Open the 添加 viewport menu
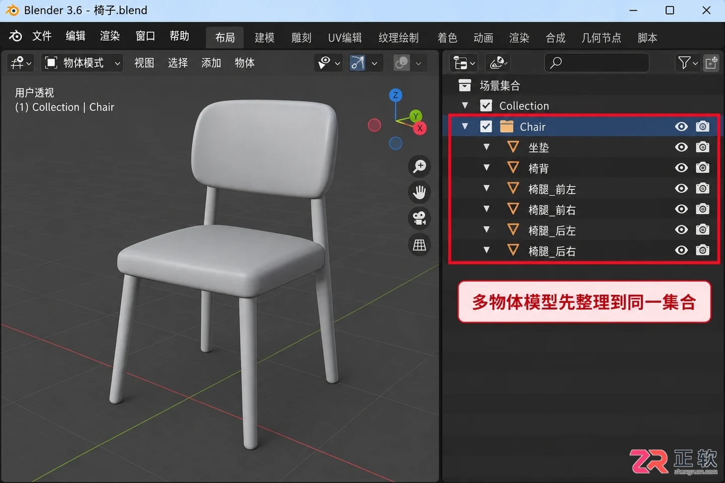 [x=211, y=63]
